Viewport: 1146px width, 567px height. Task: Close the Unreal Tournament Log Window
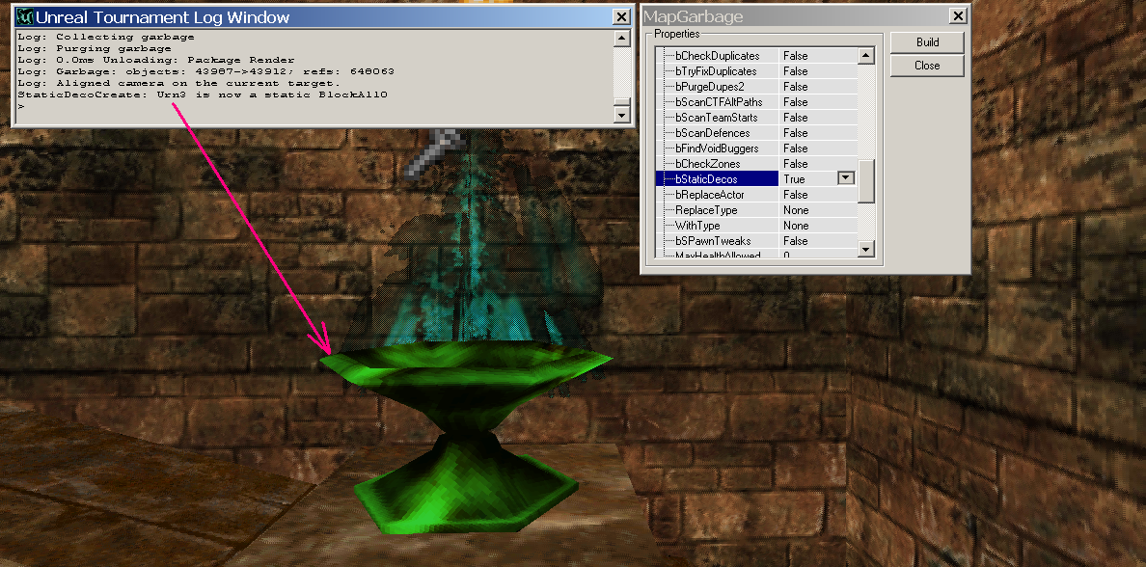(x=622, y=16)
